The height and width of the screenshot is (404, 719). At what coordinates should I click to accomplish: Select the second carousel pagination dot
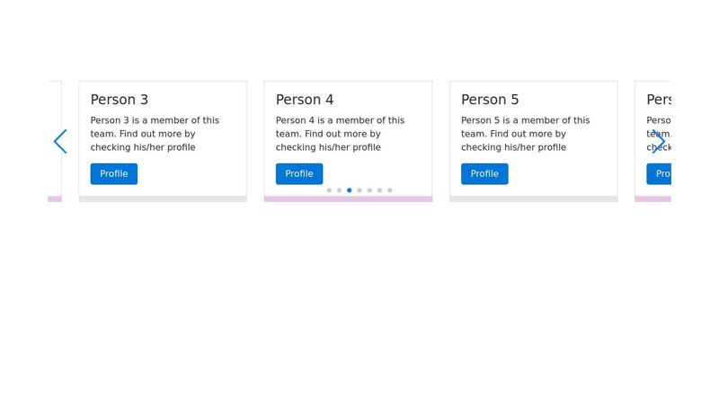[339, 190]
